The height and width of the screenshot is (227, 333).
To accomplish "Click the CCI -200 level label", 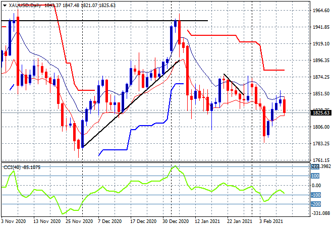I will 316,204.
